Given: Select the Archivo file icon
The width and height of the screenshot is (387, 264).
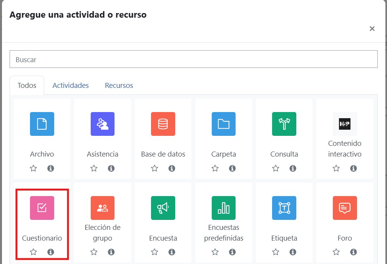Looking at the screenshot, I should point(42,124).
